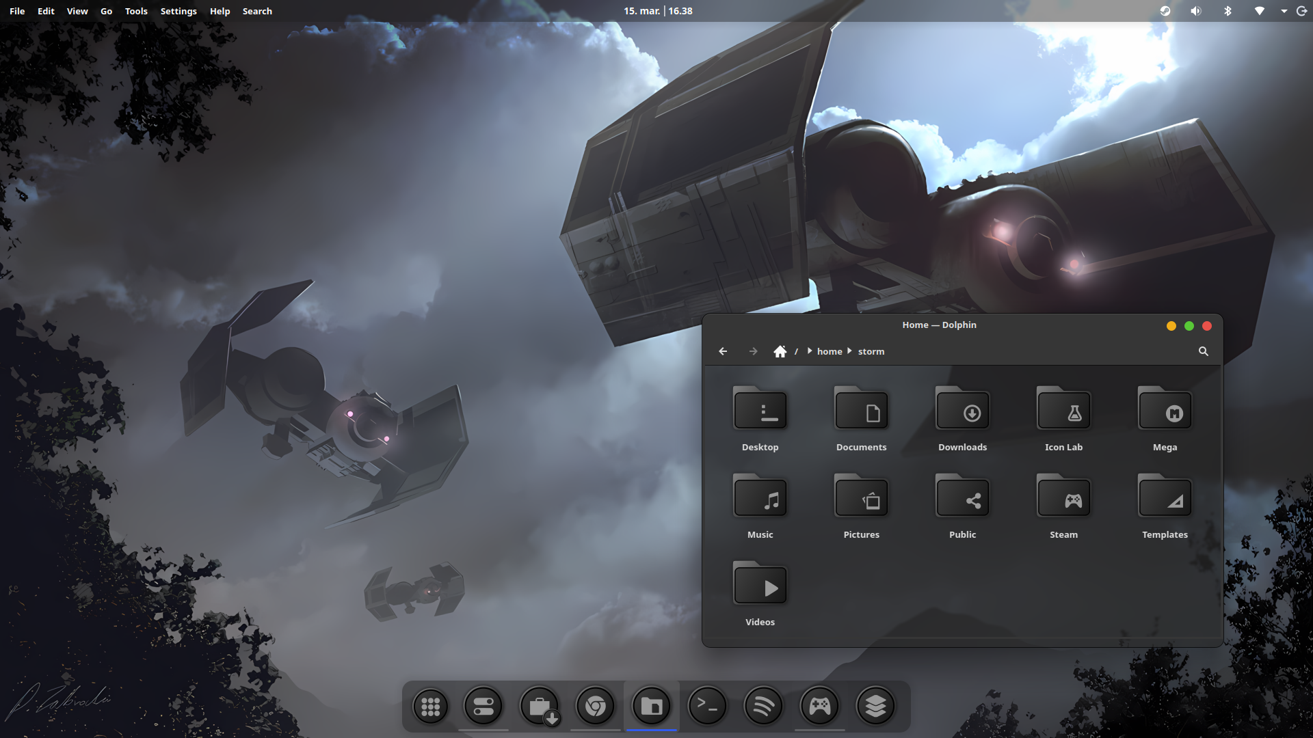The width and height of the screenshot is (1313, 738).
Task: Open the Desktop folder icon
Action: [x=760, y=409]
